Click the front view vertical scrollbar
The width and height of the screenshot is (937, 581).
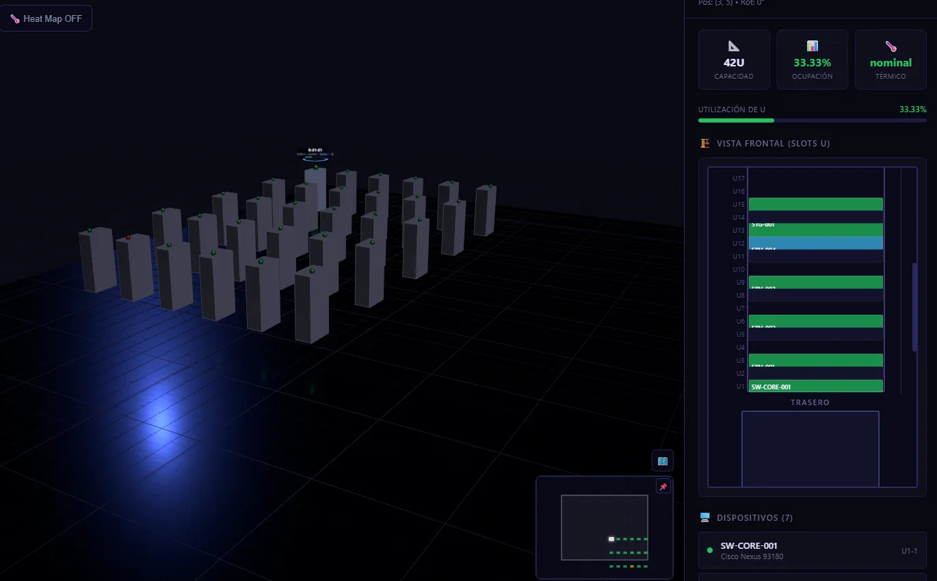915,307
